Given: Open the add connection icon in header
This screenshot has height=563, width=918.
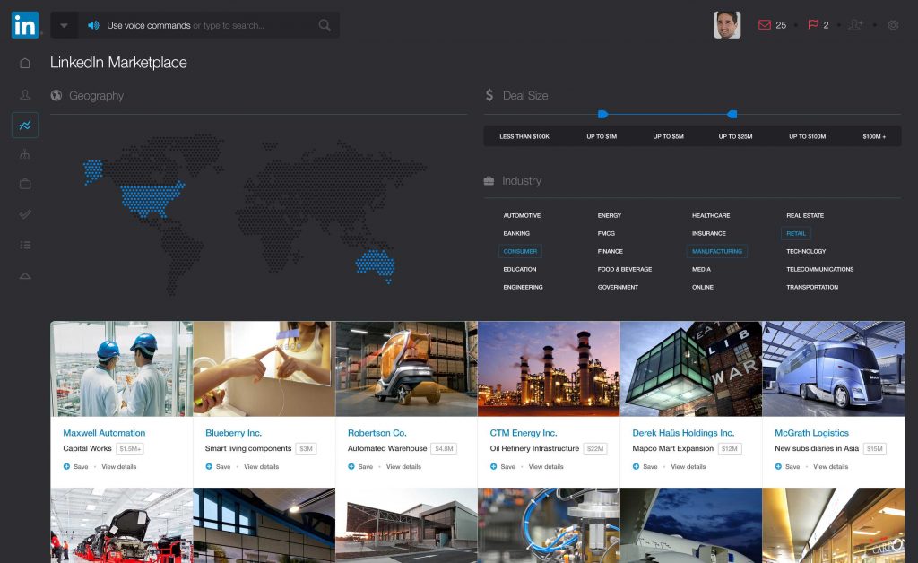Looking at the screenshot, I should pos(855,25).
